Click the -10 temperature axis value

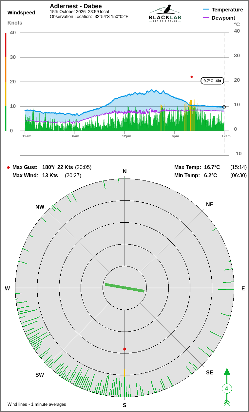pyautogui.click(x=238, y=154)
